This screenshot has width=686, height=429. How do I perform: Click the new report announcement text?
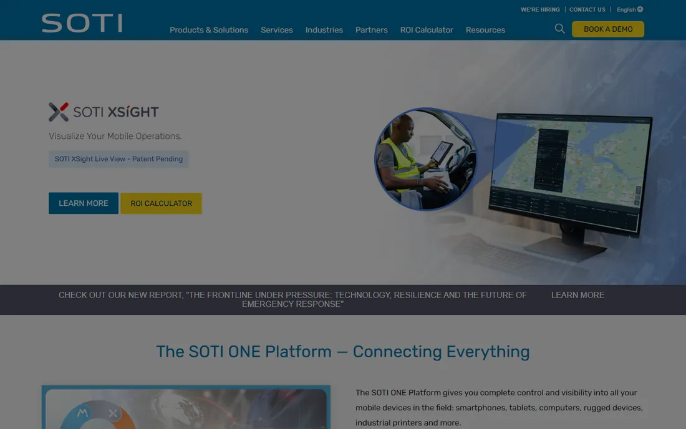(x=292, y=299)
